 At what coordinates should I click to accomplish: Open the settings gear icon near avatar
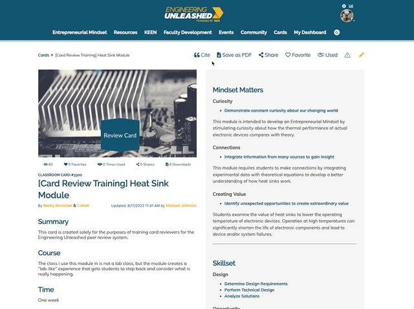343,6
